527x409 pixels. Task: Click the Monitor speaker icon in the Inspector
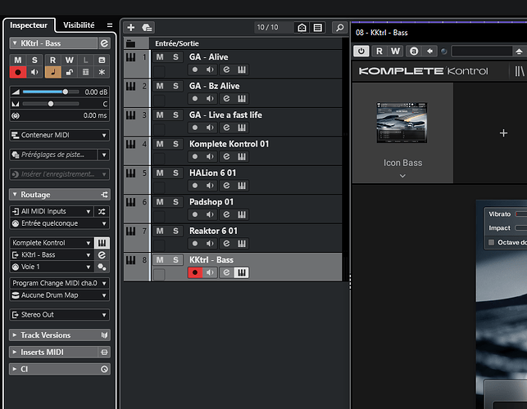[34, 72]
